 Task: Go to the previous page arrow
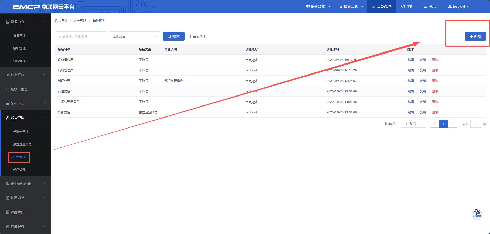tap(434, 124)
